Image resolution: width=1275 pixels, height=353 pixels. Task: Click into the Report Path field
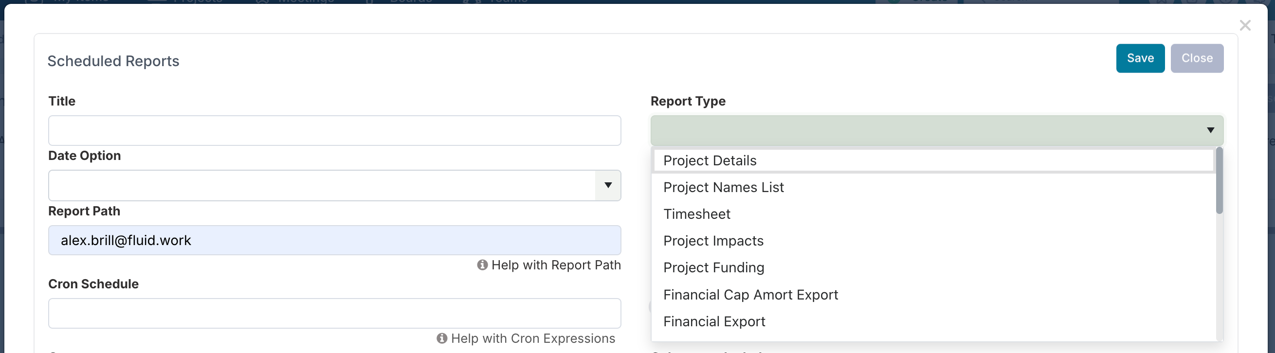click(x=334, y=240)
